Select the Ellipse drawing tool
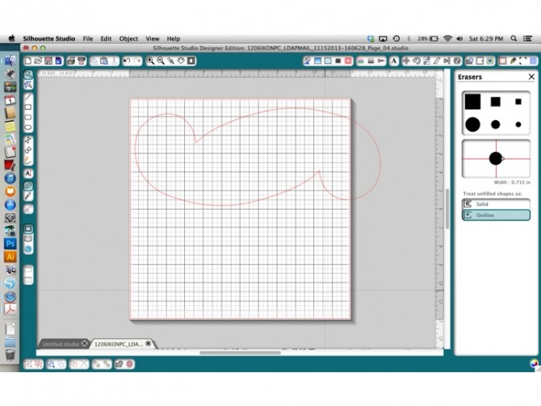The height and width of the screenshot is (406, 541). pos(28,128)
